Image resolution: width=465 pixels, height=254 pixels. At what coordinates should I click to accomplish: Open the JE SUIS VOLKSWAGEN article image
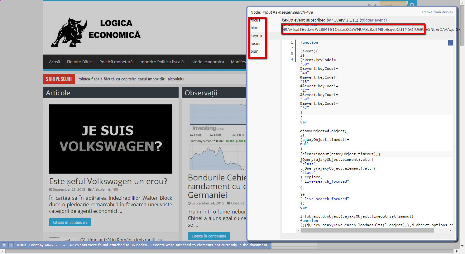(x=111, y=139)
